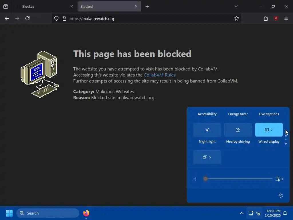293x220 pixels.
Task: Expand the list all tabs chevron
Action: pyautogui.click(x=236, y=6)
